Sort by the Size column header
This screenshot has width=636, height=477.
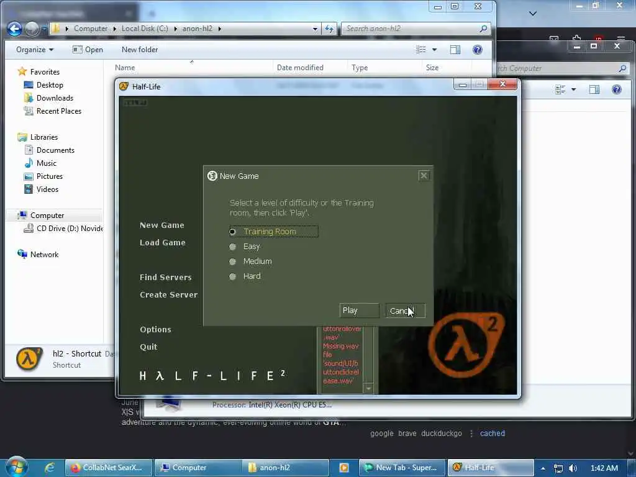click(x=432, y=68)
